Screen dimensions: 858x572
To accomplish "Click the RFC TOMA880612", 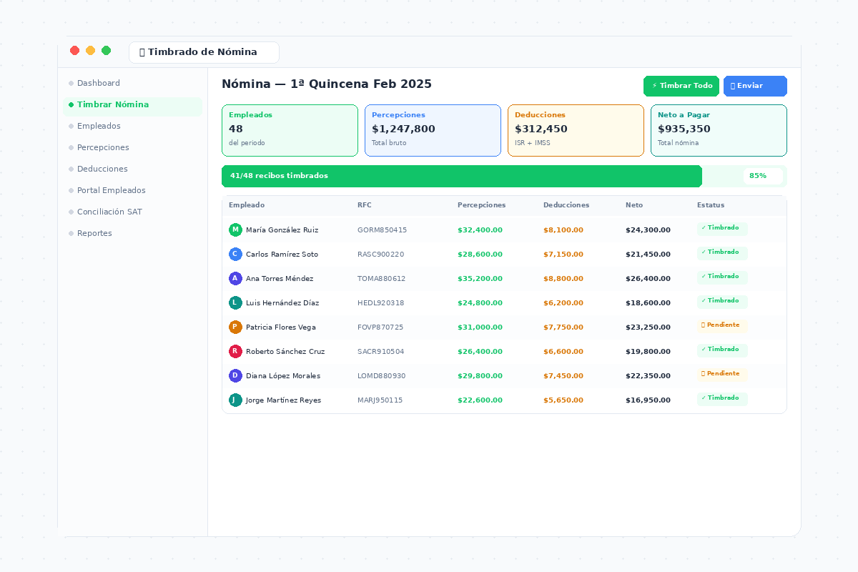I will (381, 279).
